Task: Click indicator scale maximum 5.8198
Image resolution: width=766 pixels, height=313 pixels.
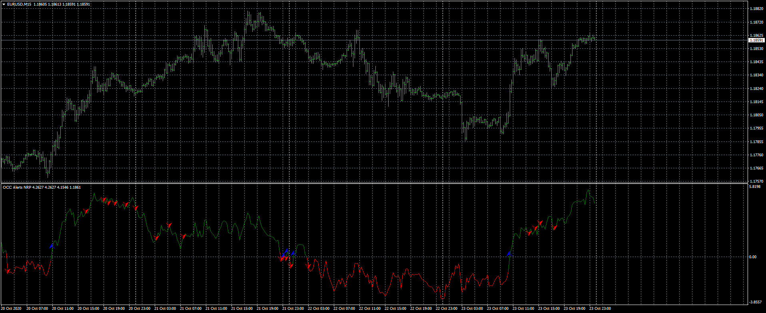Action: (754, 187)
